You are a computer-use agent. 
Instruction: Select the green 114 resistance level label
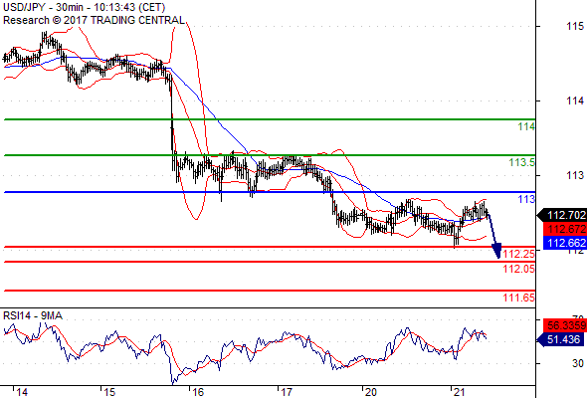pyautogui.click(x=526, y=127)
